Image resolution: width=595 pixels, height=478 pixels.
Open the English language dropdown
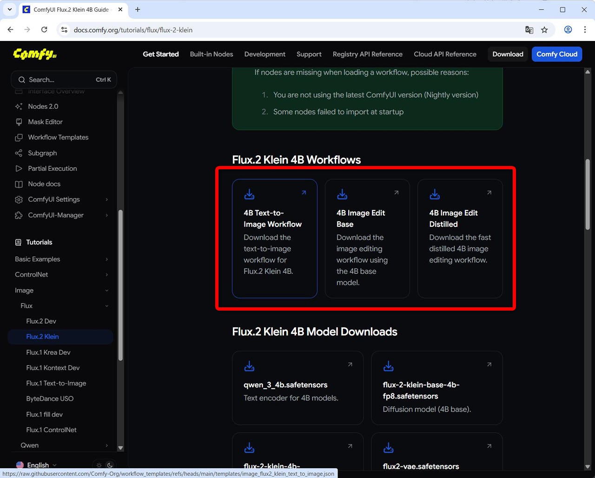pos(37,465)
